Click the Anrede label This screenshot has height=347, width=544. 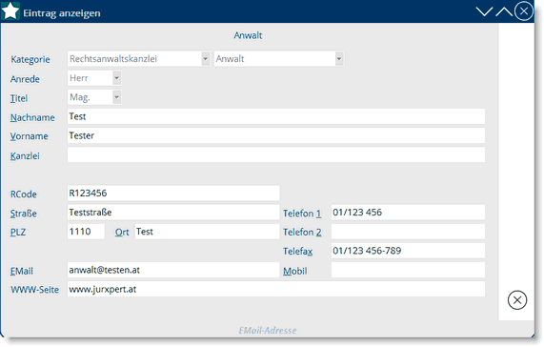click(x=25, y=79)
